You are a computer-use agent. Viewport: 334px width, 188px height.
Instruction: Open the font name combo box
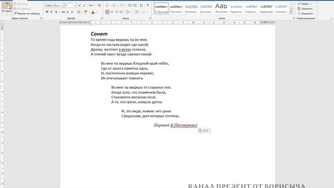(x=54, y=6)
